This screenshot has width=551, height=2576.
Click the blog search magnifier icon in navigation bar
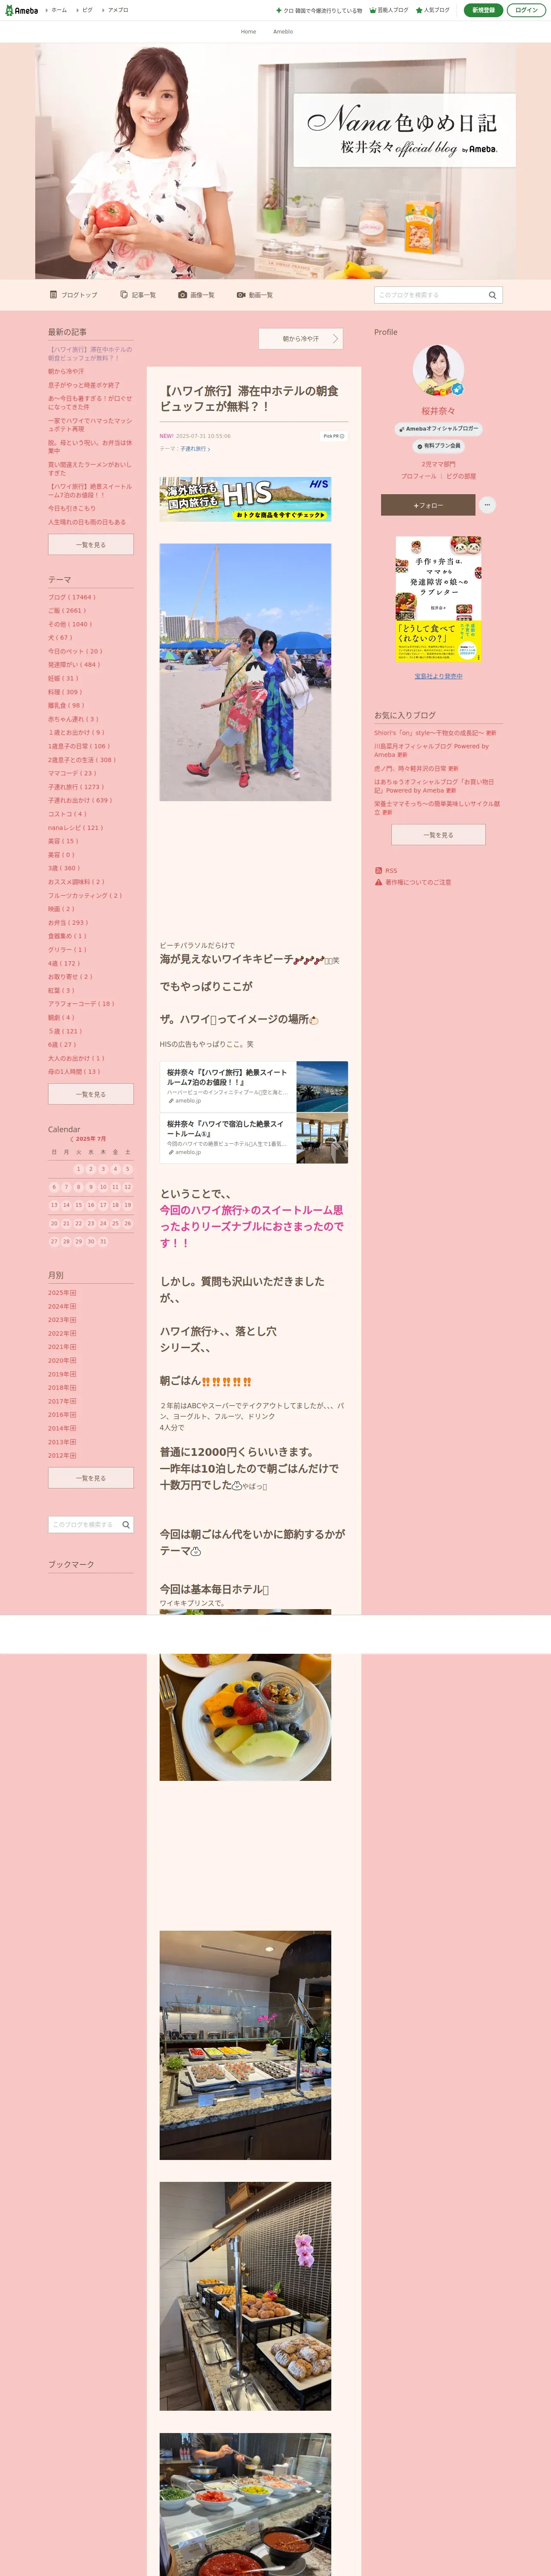[x=492, y=295]
